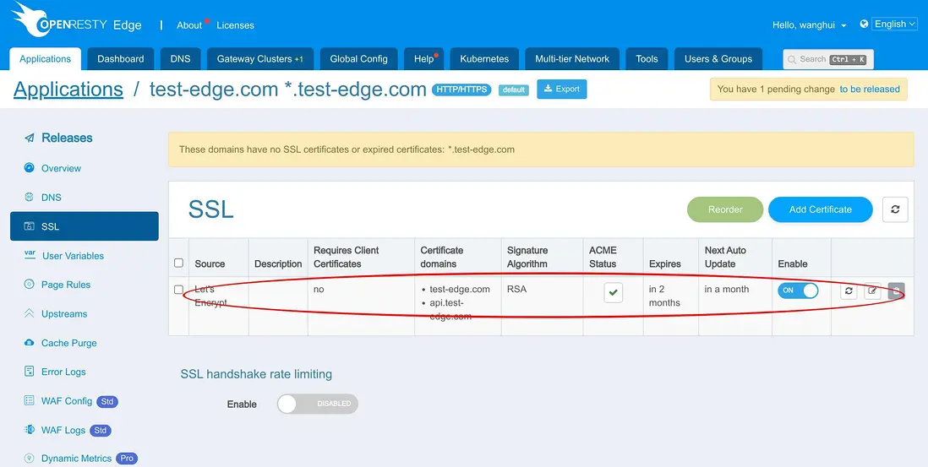Open the Users & Groups tab
Image resolution: width=928 pixels, height=467 pixels.
pyautogui.click(x=718, y=59)
